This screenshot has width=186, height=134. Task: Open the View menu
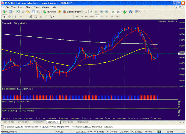(13, 7)
